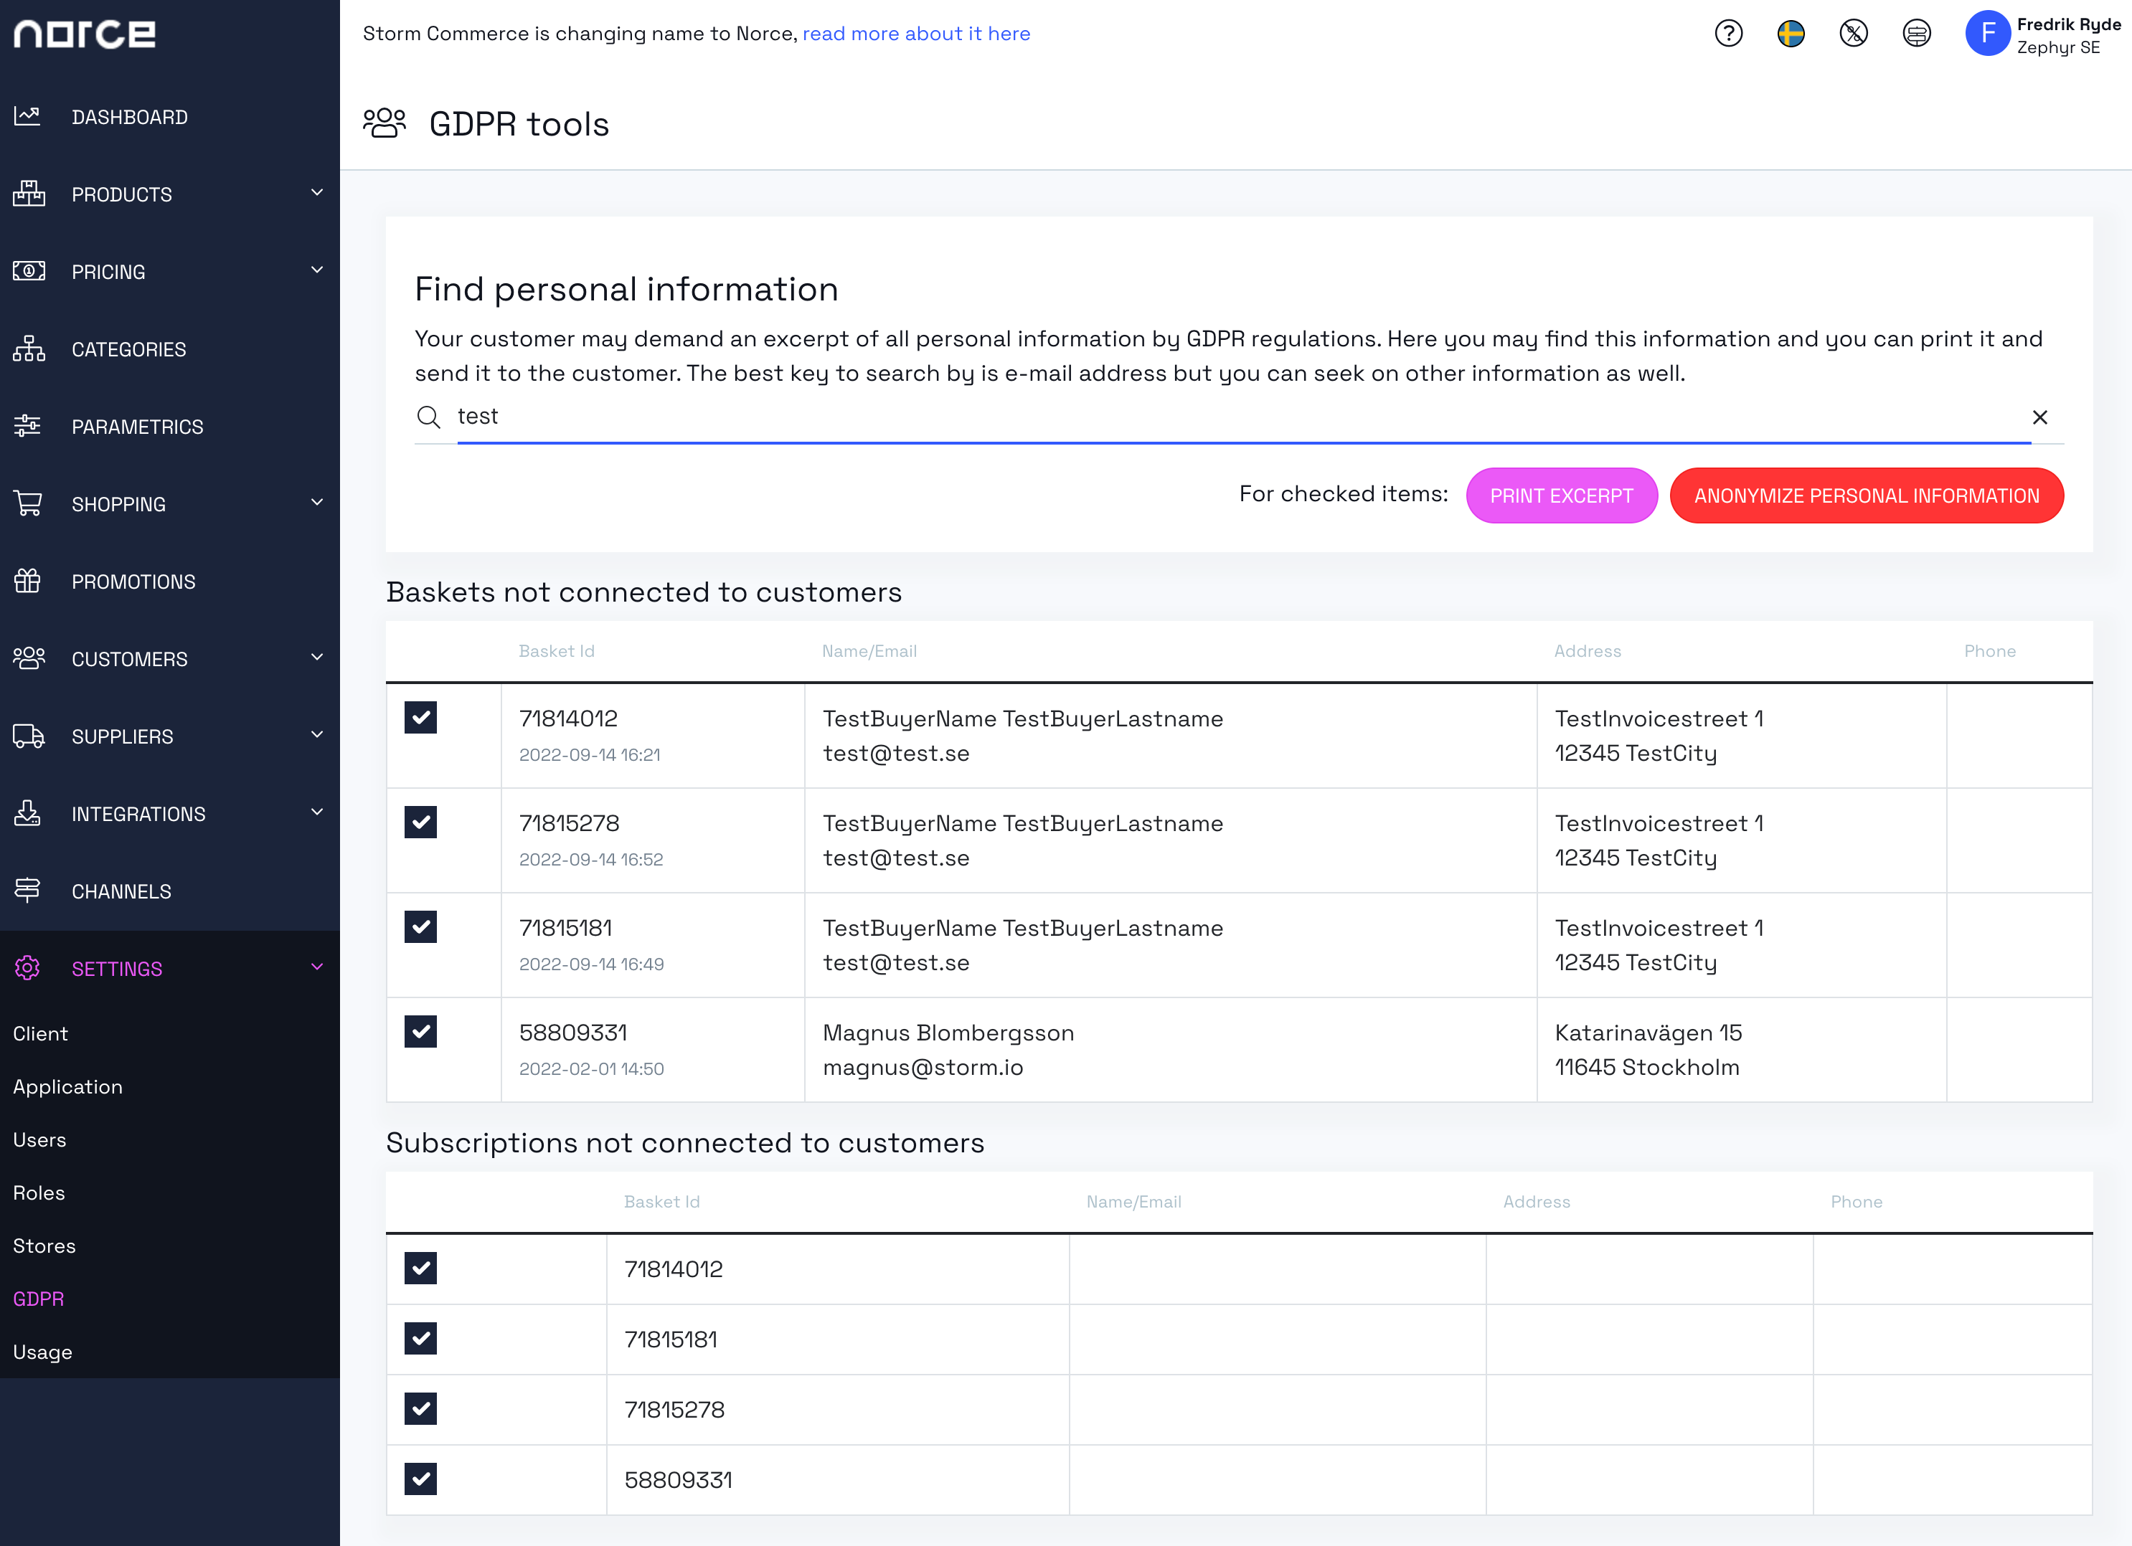Collapse the Settings menu chevron
This screenshot has height=1546, width=2132.
point(317,967)
